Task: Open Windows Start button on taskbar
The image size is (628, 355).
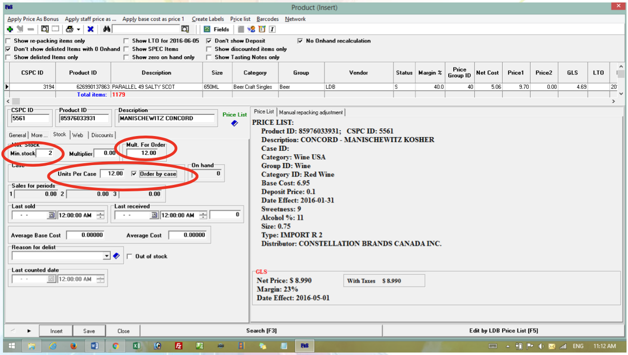Action: pos(12,346)
